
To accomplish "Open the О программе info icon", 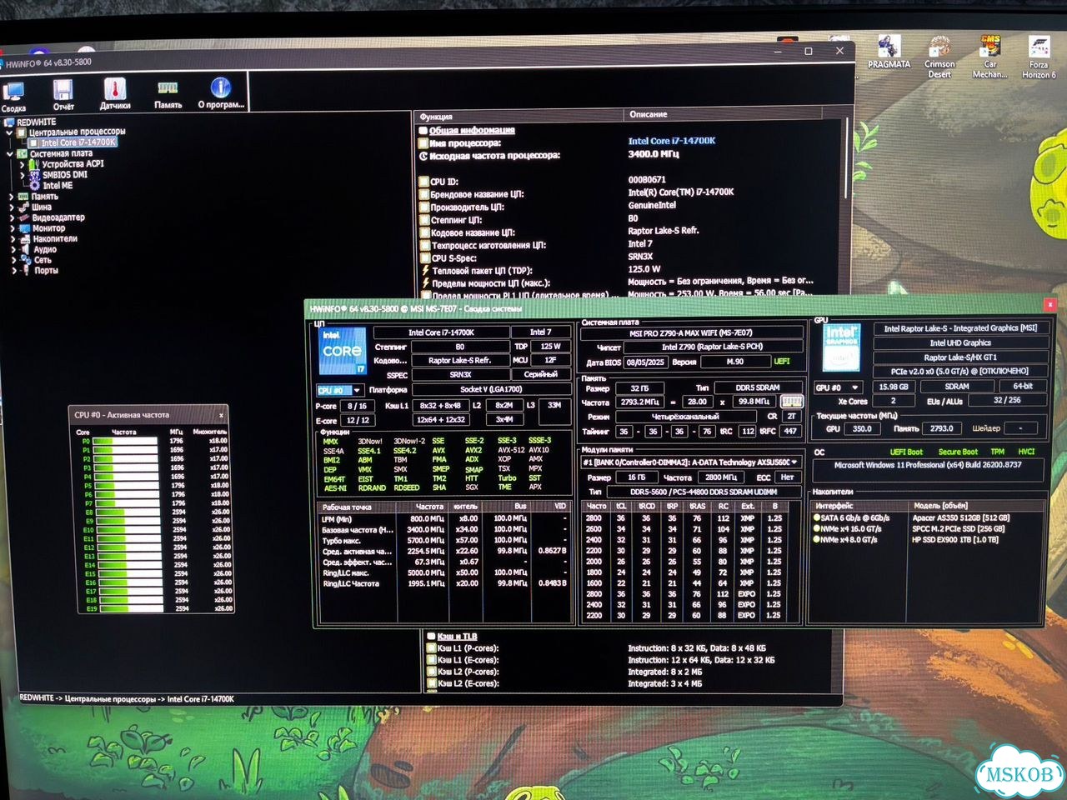I will point(221,87).
